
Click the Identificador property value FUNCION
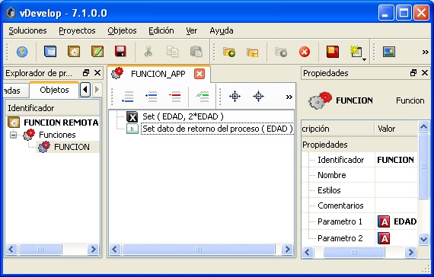[x=396, y=160]
